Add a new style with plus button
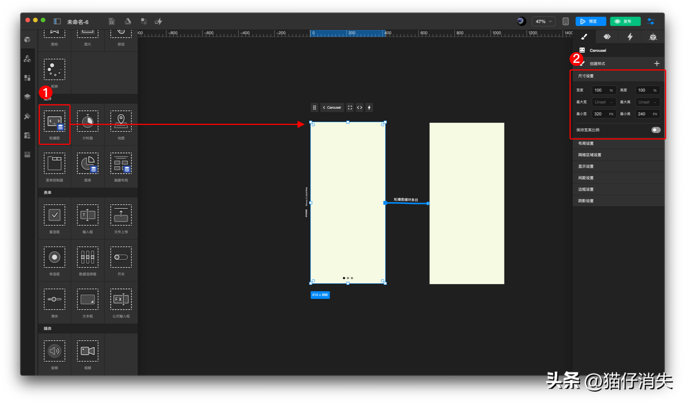 click(x=657, y=64)
